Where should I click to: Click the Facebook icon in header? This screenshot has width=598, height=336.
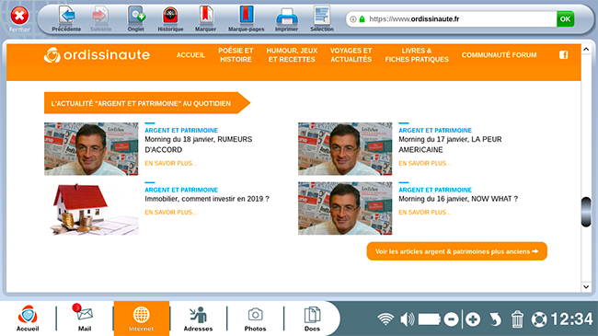click(564, 55)
